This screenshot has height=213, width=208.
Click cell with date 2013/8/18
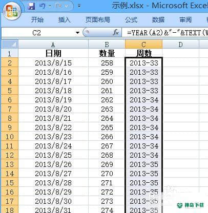(x=53, y=91)
